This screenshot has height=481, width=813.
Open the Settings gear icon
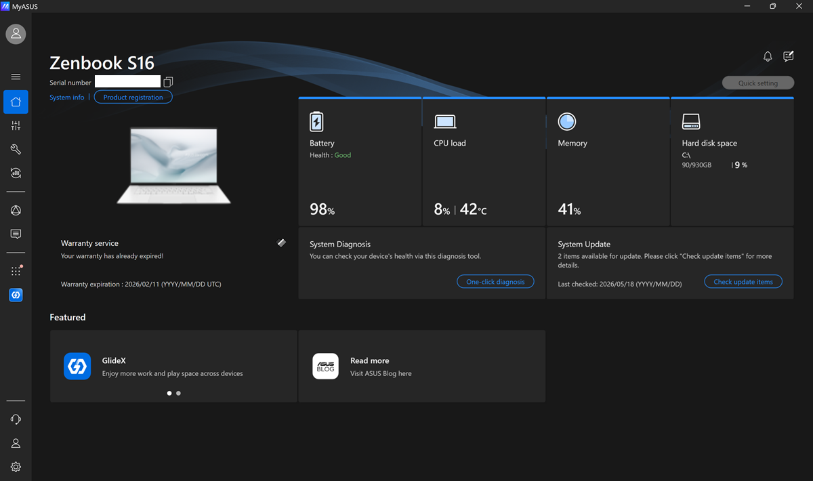pos(16,467)
